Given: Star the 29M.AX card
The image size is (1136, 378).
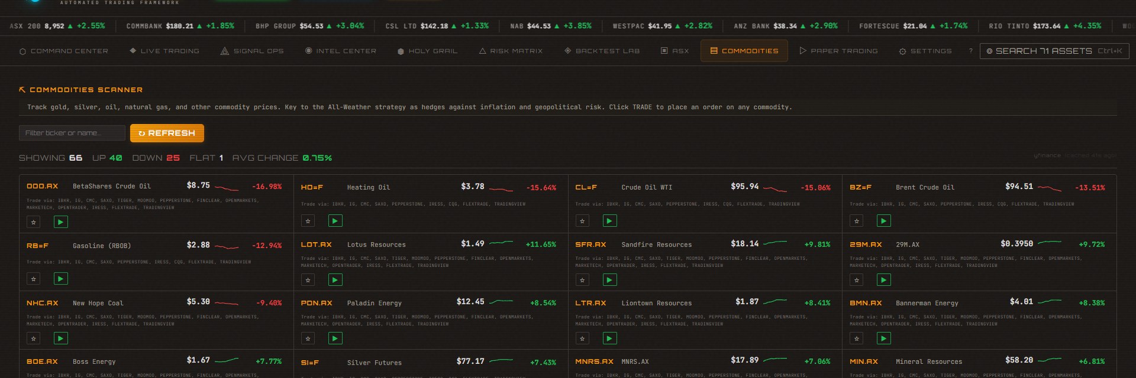Looking at the screenshot, I should (x=857, y=280).
